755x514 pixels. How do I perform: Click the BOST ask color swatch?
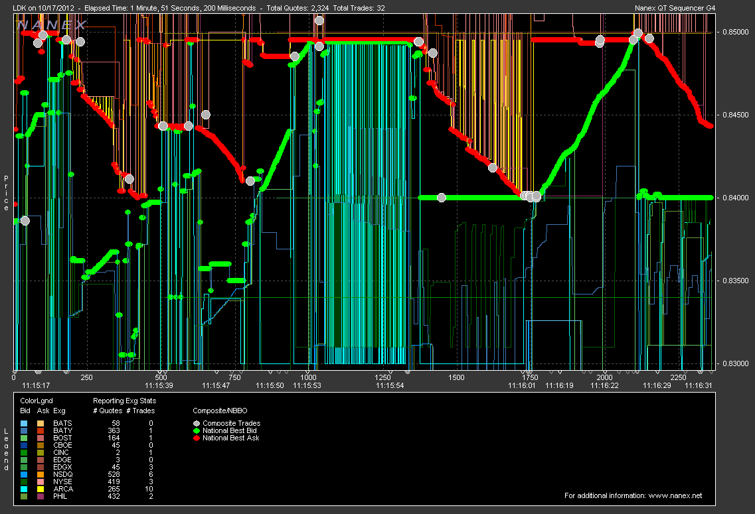coord(41,438)
